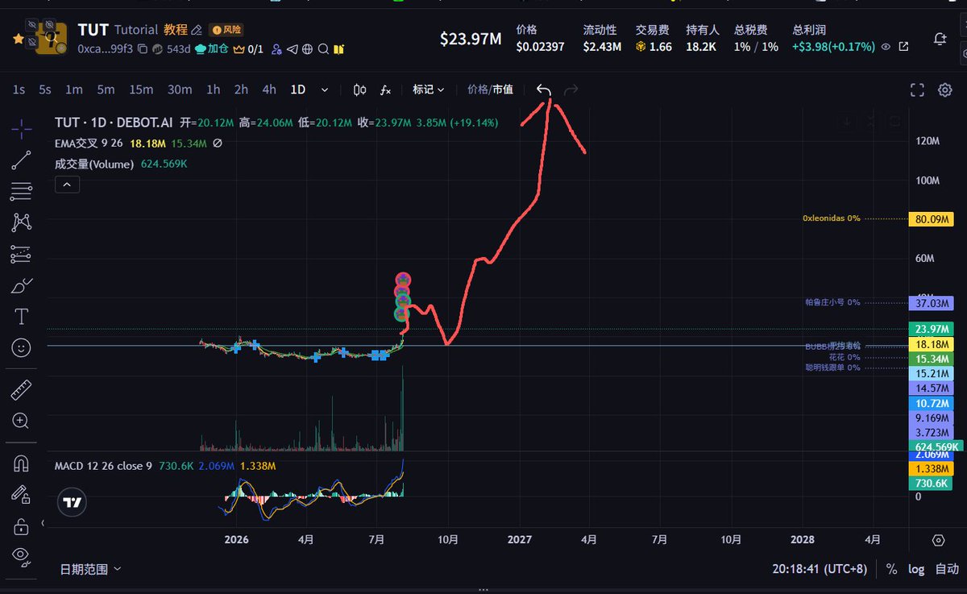Open the 标记 markers dropdown
The image size is (967, 594).
tap(428, 89)
